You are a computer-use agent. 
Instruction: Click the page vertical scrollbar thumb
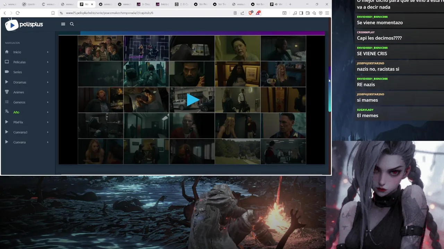pos(330,89)
